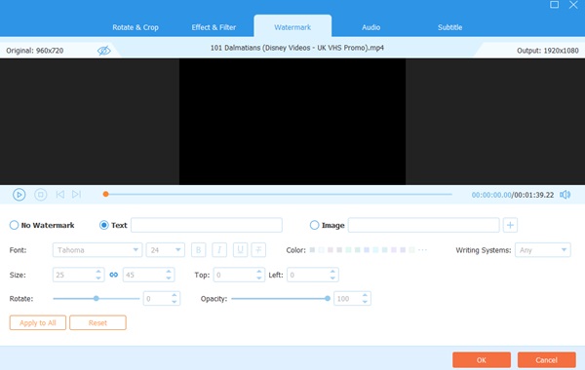Click the plus button to add image

pyautogui.click(x=510, y=225)
